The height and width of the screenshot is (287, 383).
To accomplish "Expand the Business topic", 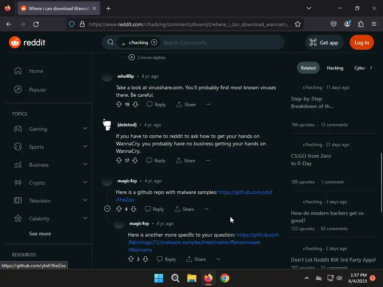I will click(x=85, y=164).
